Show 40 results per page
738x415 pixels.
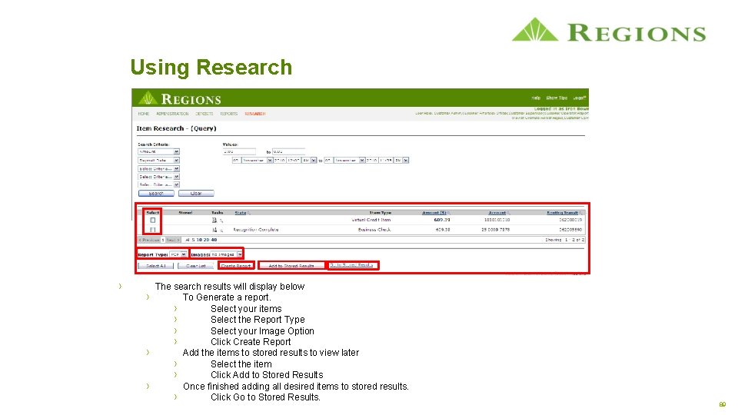(214, 240)
